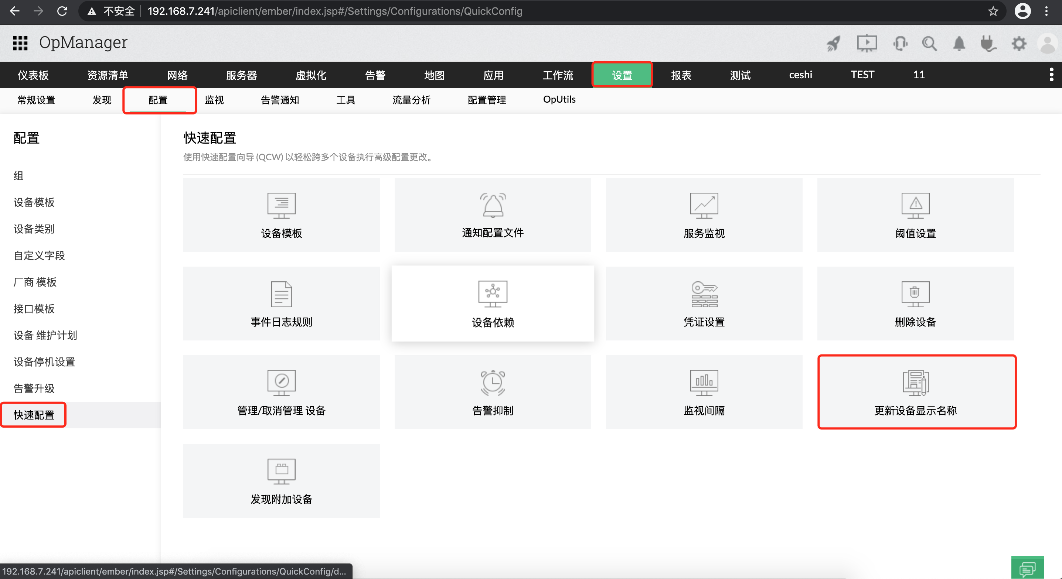Open 设备 维护计划 in the sidebar
Screen dimensions: 1062x579
(x=45, y=335)
